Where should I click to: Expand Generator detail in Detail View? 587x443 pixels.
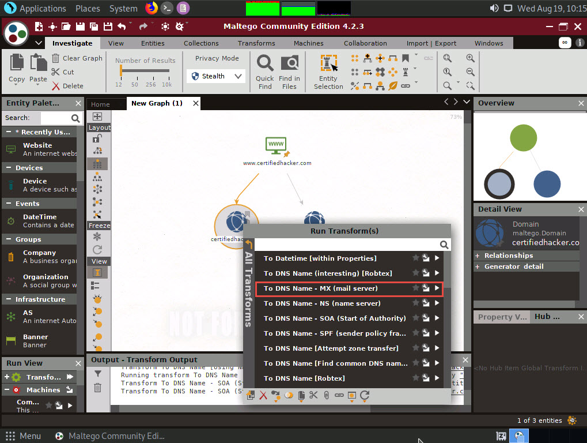[478, 267]
